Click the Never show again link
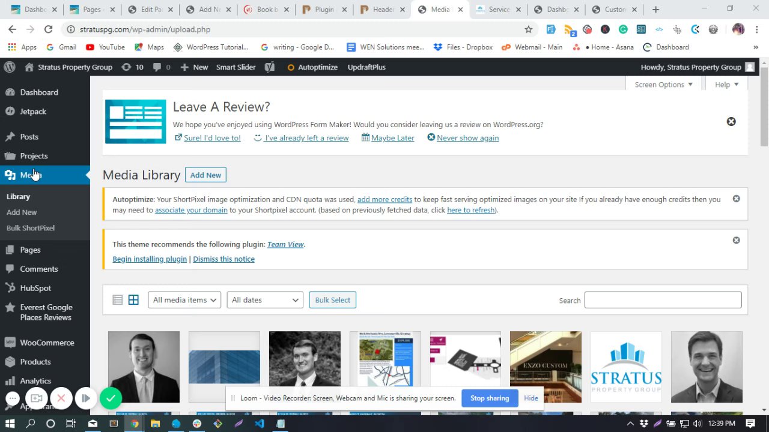The height and width of the screenshot is (432, 769). [x=467, y=138]
